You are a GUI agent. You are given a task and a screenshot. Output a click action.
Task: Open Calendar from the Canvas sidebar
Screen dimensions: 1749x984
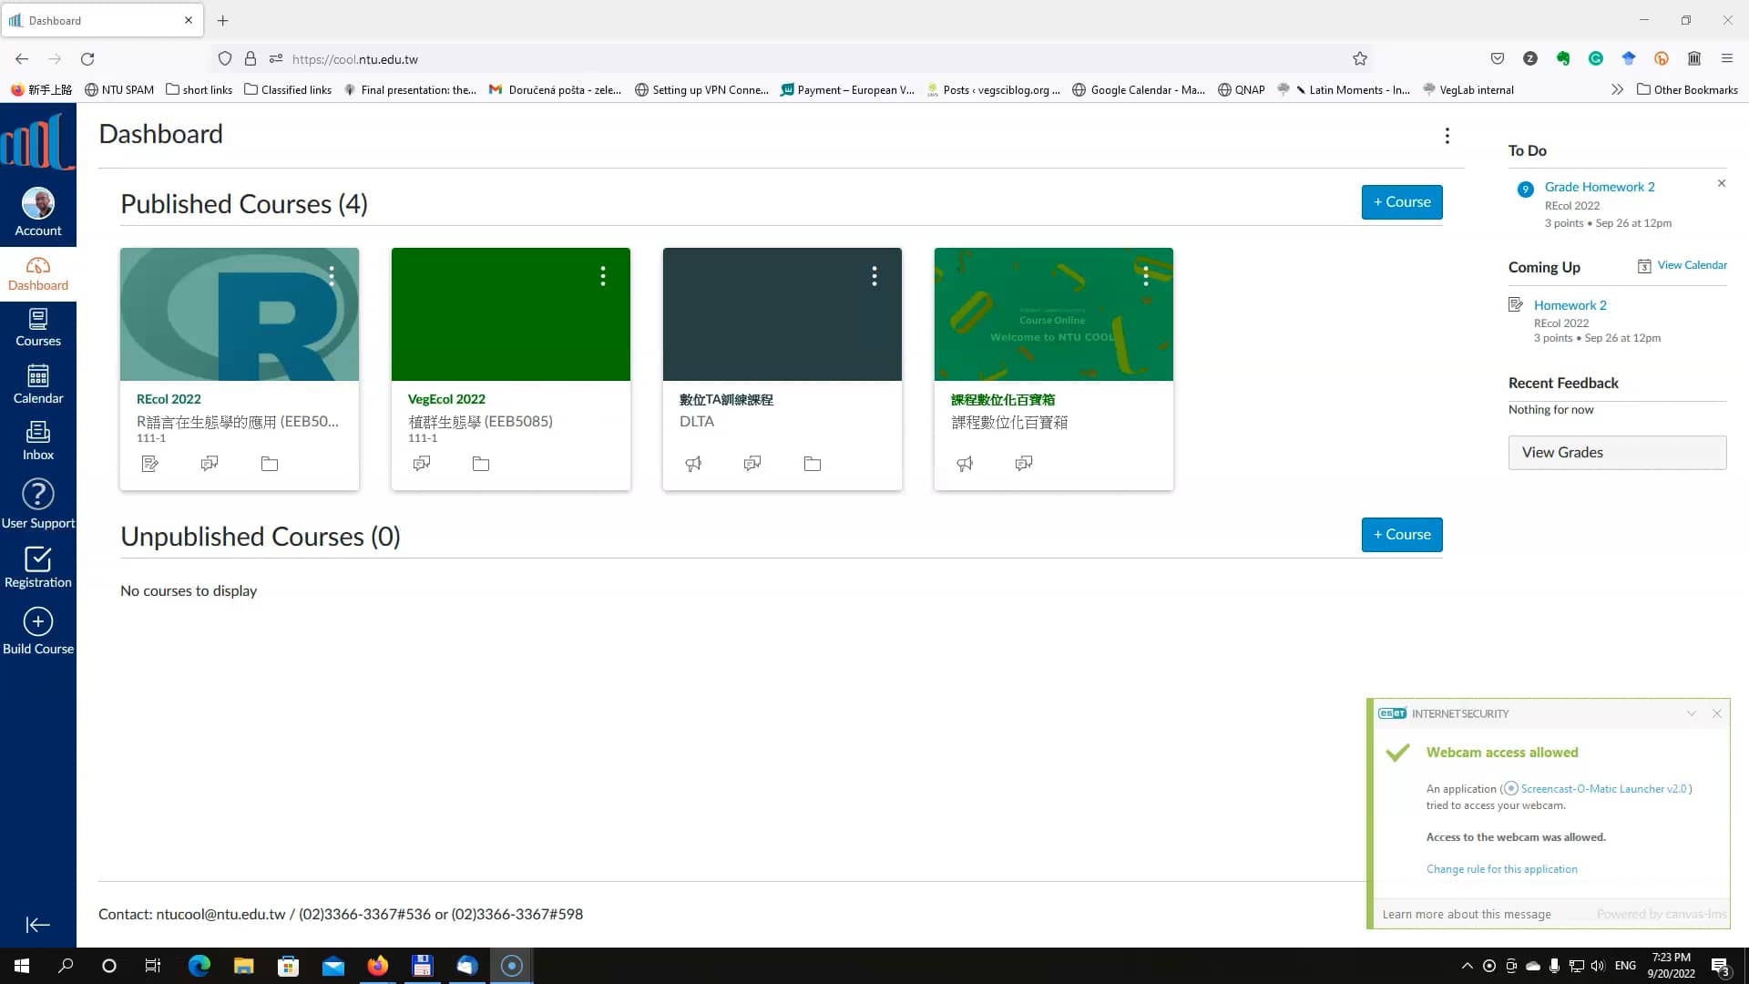point(37,383)
